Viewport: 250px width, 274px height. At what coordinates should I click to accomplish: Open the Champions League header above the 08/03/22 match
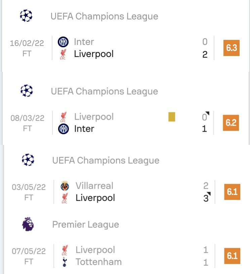[x=105, y=91]
